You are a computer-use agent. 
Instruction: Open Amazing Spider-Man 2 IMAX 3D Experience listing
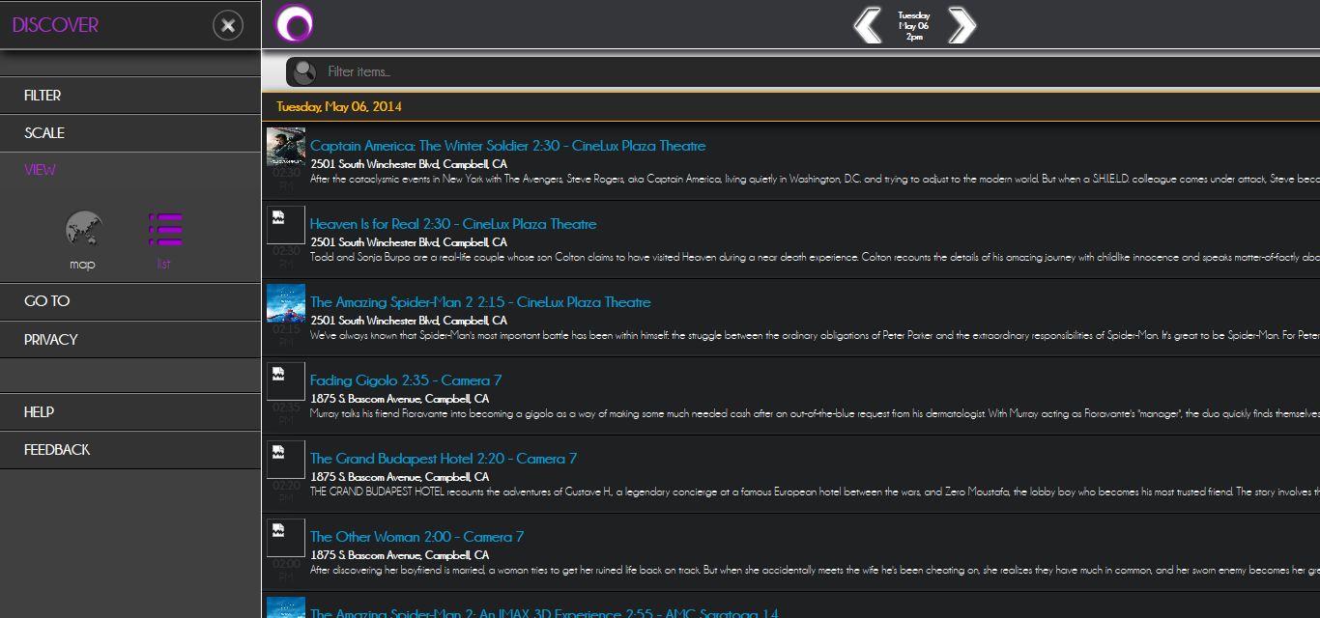[x=544, y=612]
